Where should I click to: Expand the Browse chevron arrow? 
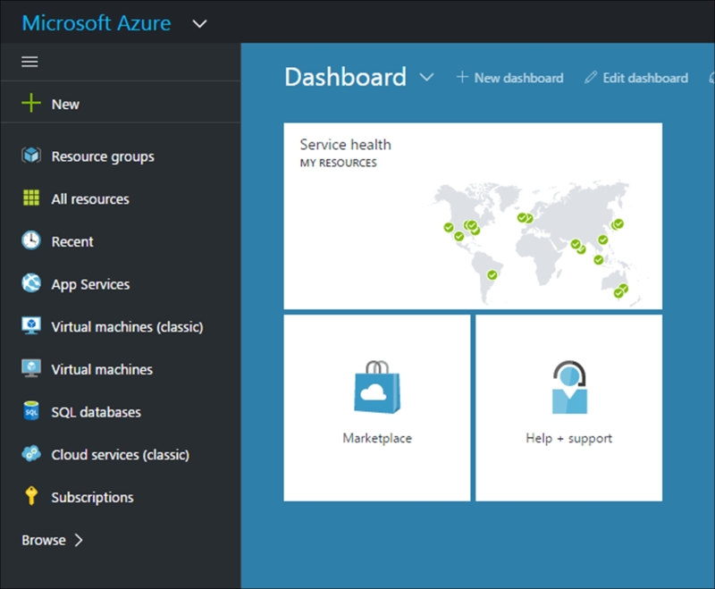(x=79, y=540)
